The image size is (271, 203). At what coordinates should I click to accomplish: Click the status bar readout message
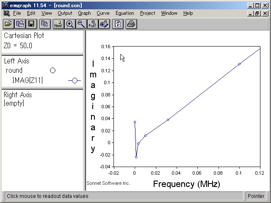47,196
